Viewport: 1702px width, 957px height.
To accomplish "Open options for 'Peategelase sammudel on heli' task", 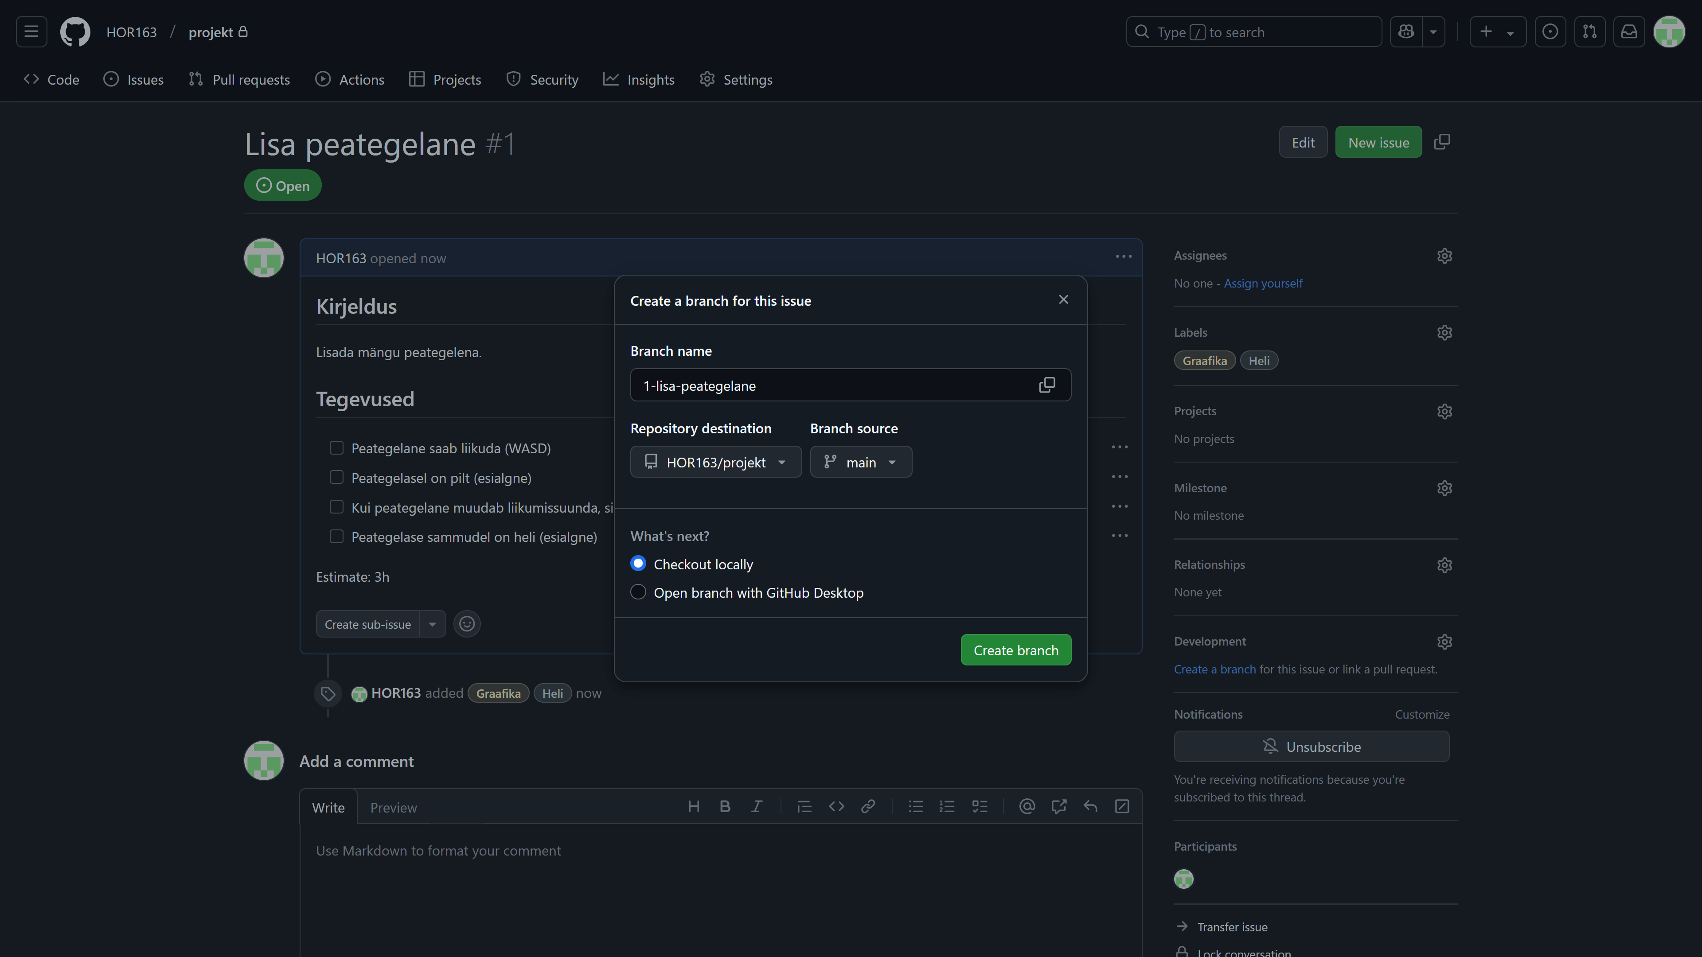I will click(x=1119, y=536).
